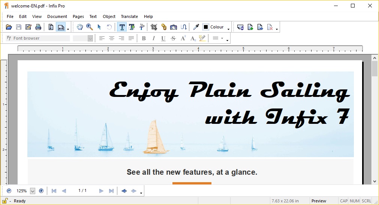Open the Object menu
Viewport: 379px width, 205px height.
109,16
